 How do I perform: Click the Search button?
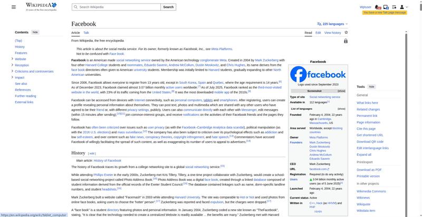[168, 7]
